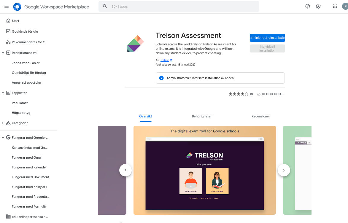
Task: Show next screenshot in carousel
Action: click(284, 170)
